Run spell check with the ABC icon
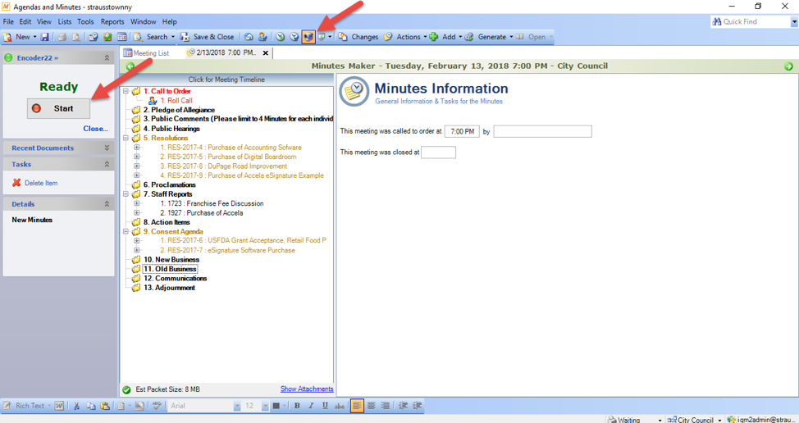This screenshot has height=423, width=799. [157, 406]
